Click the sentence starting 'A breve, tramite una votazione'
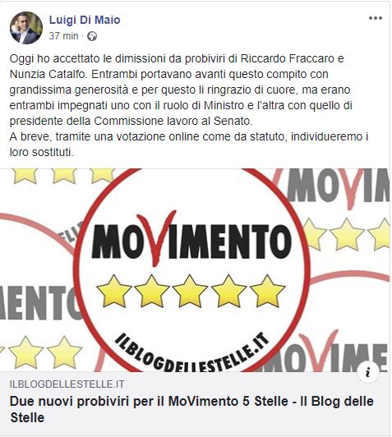 (x=189, y=145)
